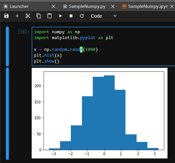
Task: Expand the cell type chevron arrow
Action: click(x=115, y=16)
